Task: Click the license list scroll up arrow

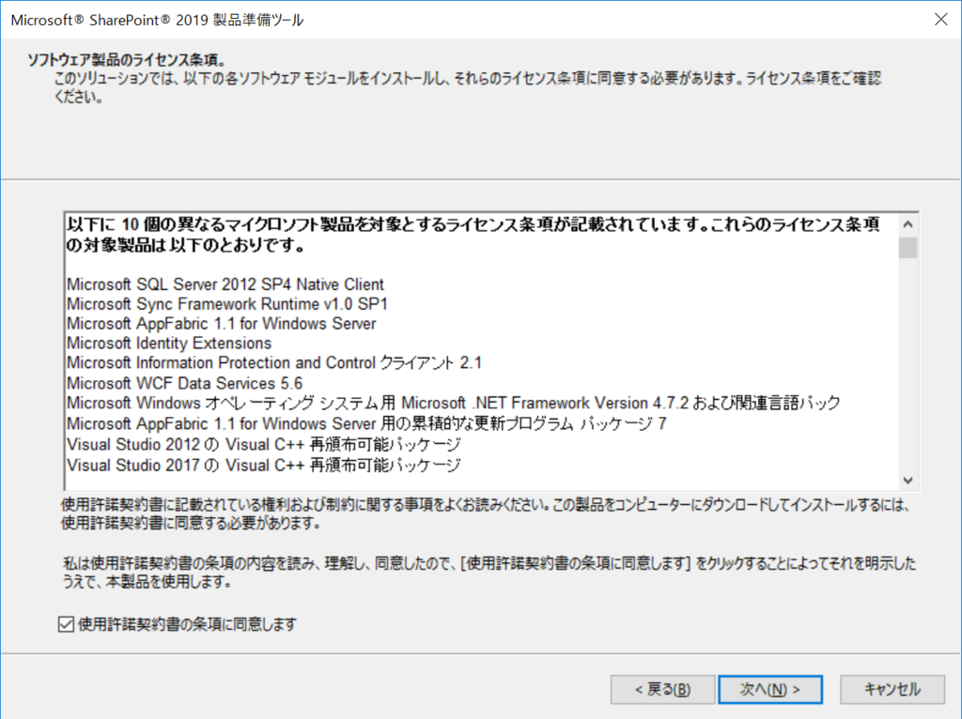Action: click(908, 224)
